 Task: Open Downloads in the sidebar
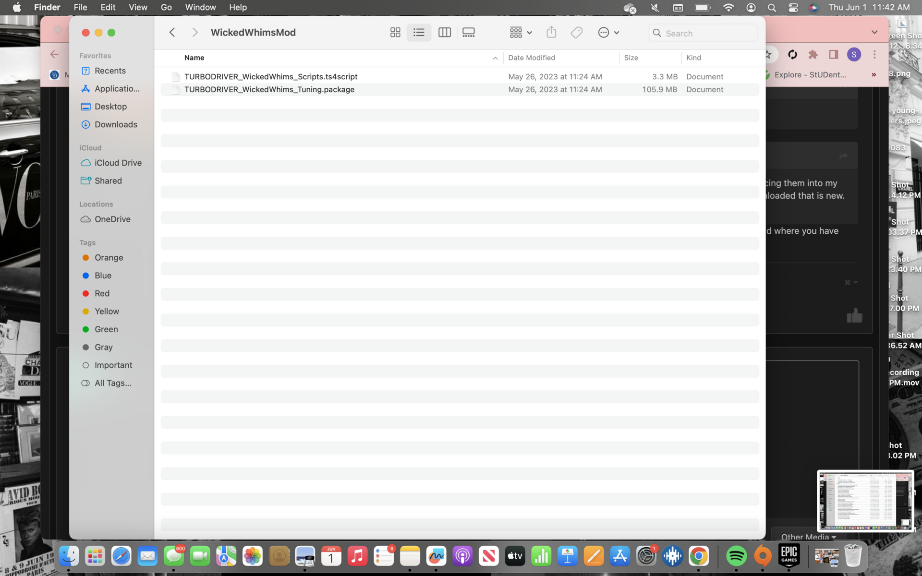pos(110,124)
